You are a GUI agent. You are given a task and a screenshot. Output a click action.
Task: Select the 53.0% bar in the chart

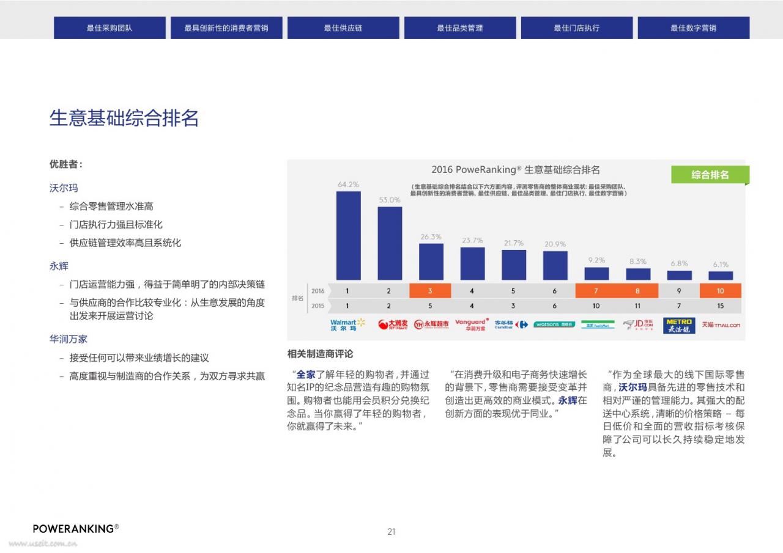coord(390,243)
